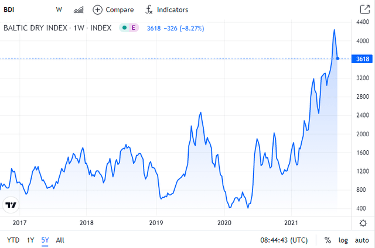Click the 2020 axis label
The height and width of the screenshot is (248, 375).
(224, 223)
